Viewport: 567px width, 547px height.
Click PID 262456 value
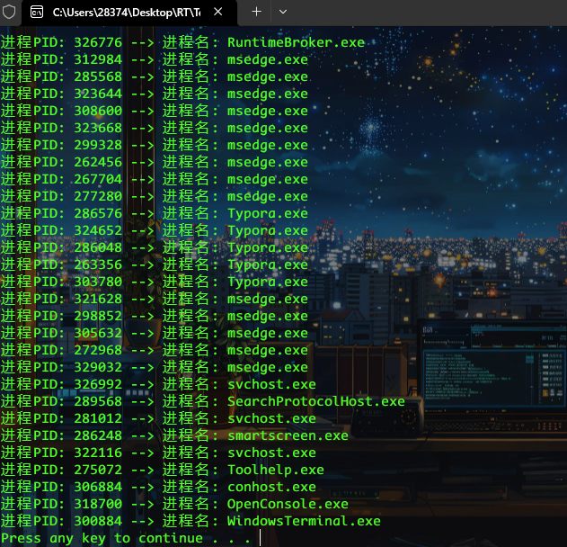[x=98, y=162]
